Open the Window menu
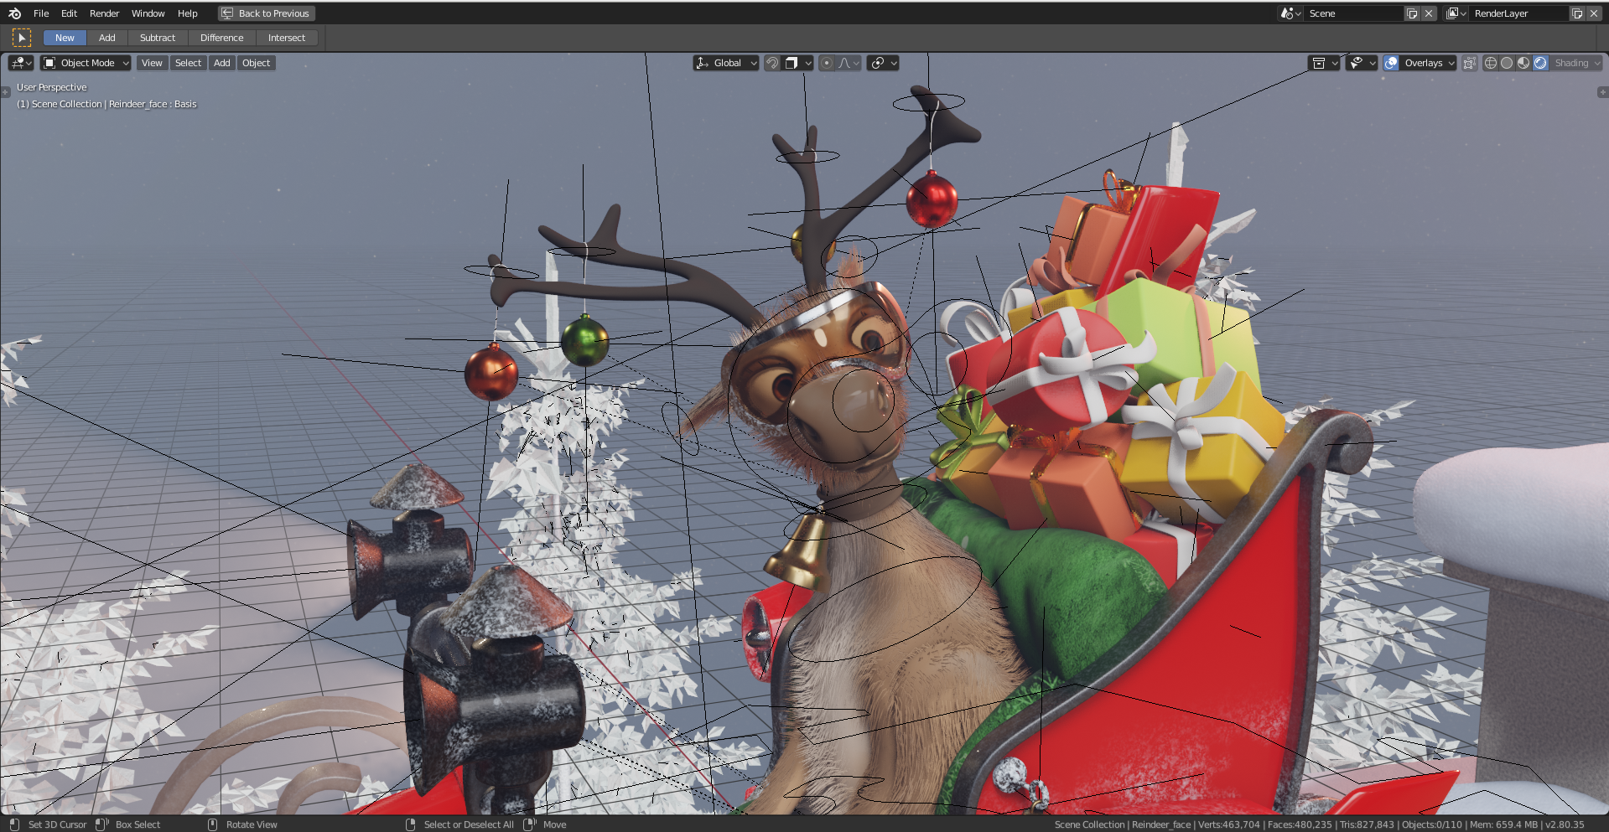1609x832 pixels. pos(148,13)
